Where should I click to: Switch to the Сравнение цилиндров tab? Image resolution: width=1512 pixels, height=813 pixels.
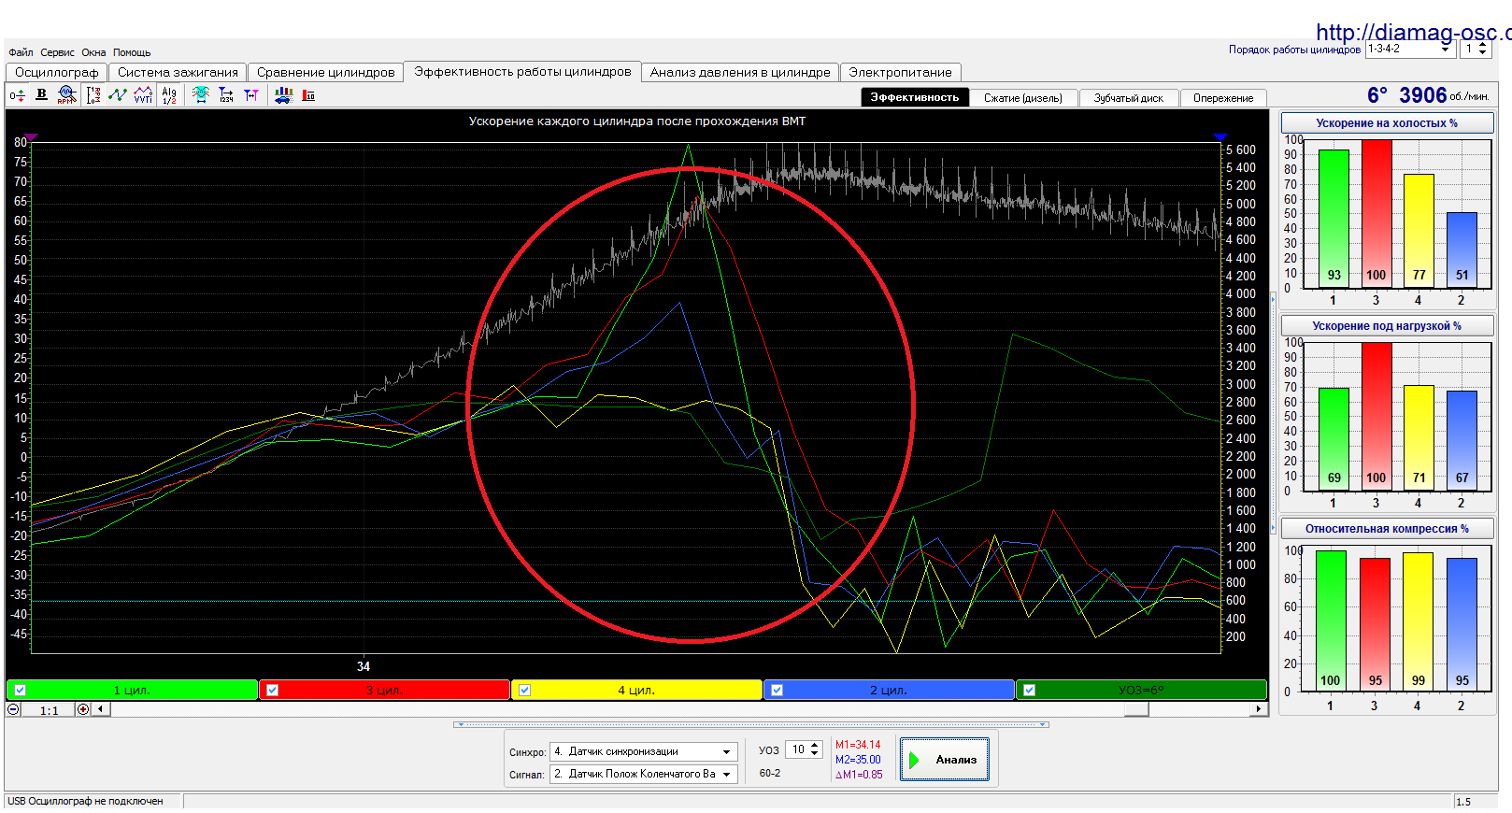(x=325, y=72)
